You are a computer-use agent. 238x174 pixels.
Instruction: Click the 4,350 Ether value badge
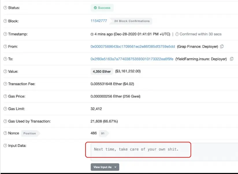102,71
